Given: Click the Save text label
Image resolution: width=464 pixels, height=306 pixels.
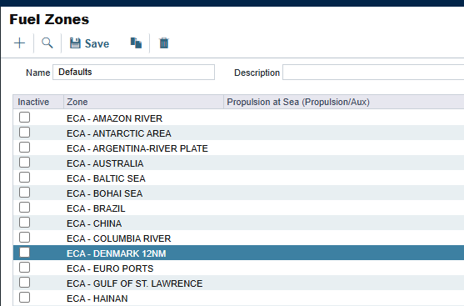Looking at the screenshot, I should click(97, 43).
